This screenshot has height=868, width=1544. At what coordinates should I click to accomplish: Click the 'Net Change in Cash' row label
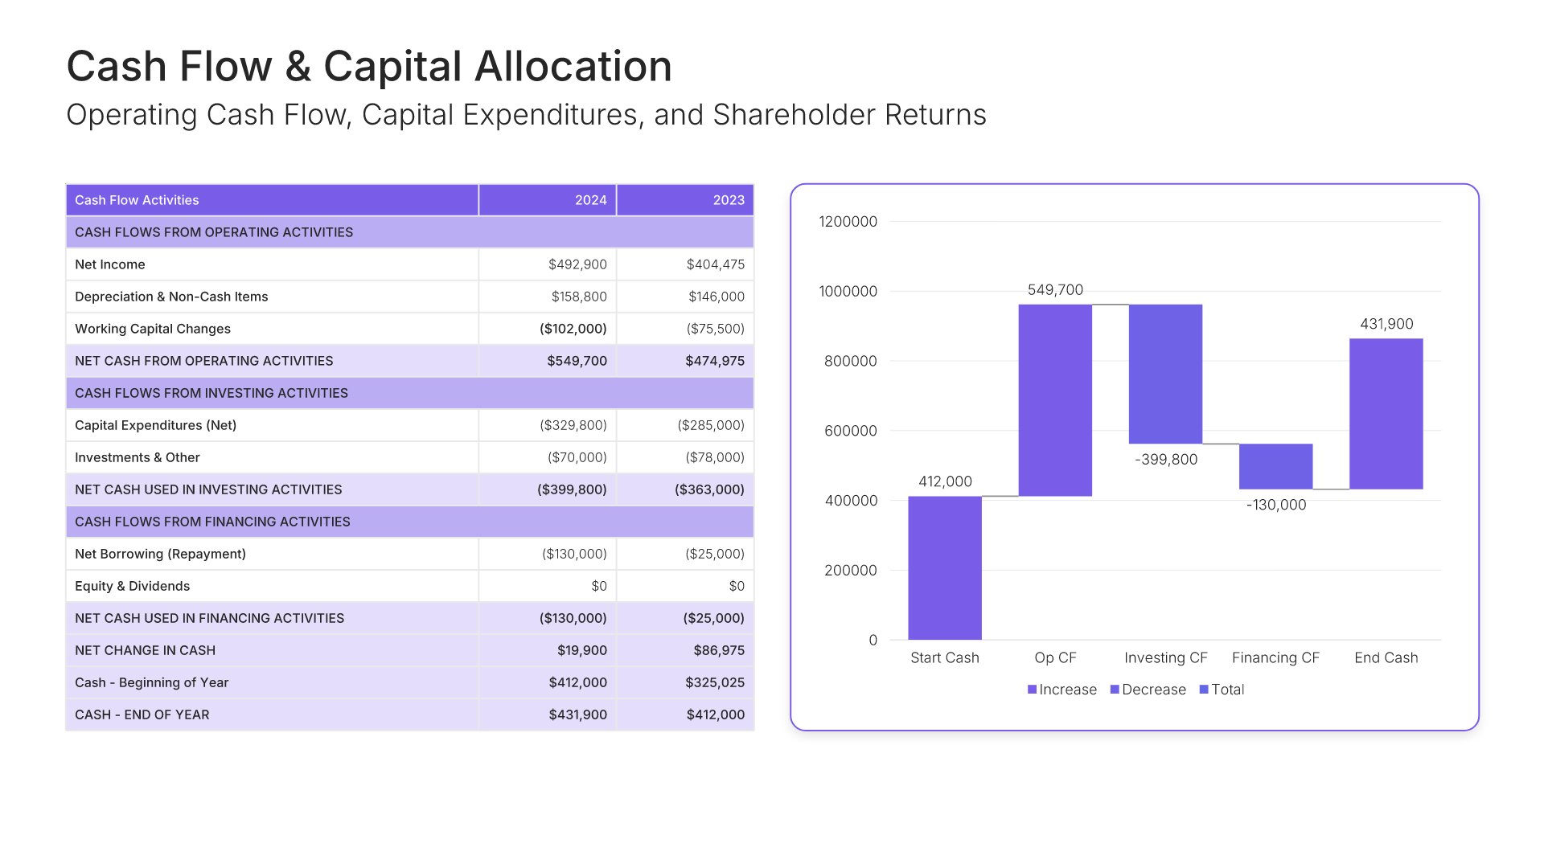tap(145, 650)
